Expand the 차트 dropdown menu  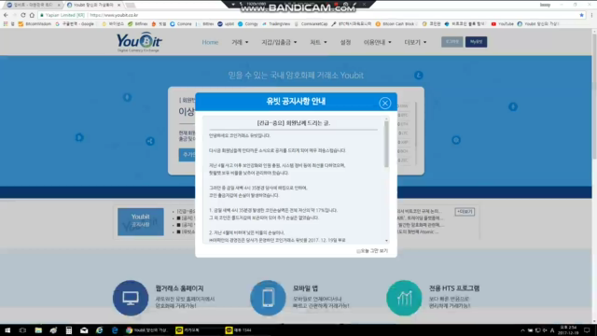[318, 42]
